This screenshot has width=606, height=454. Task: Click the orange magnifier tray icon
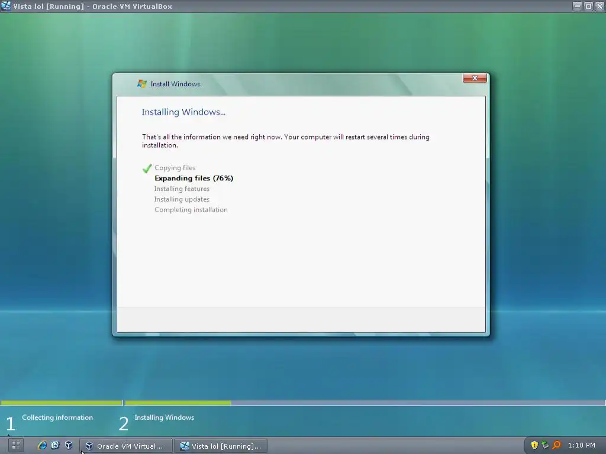[x=556, y=445]
